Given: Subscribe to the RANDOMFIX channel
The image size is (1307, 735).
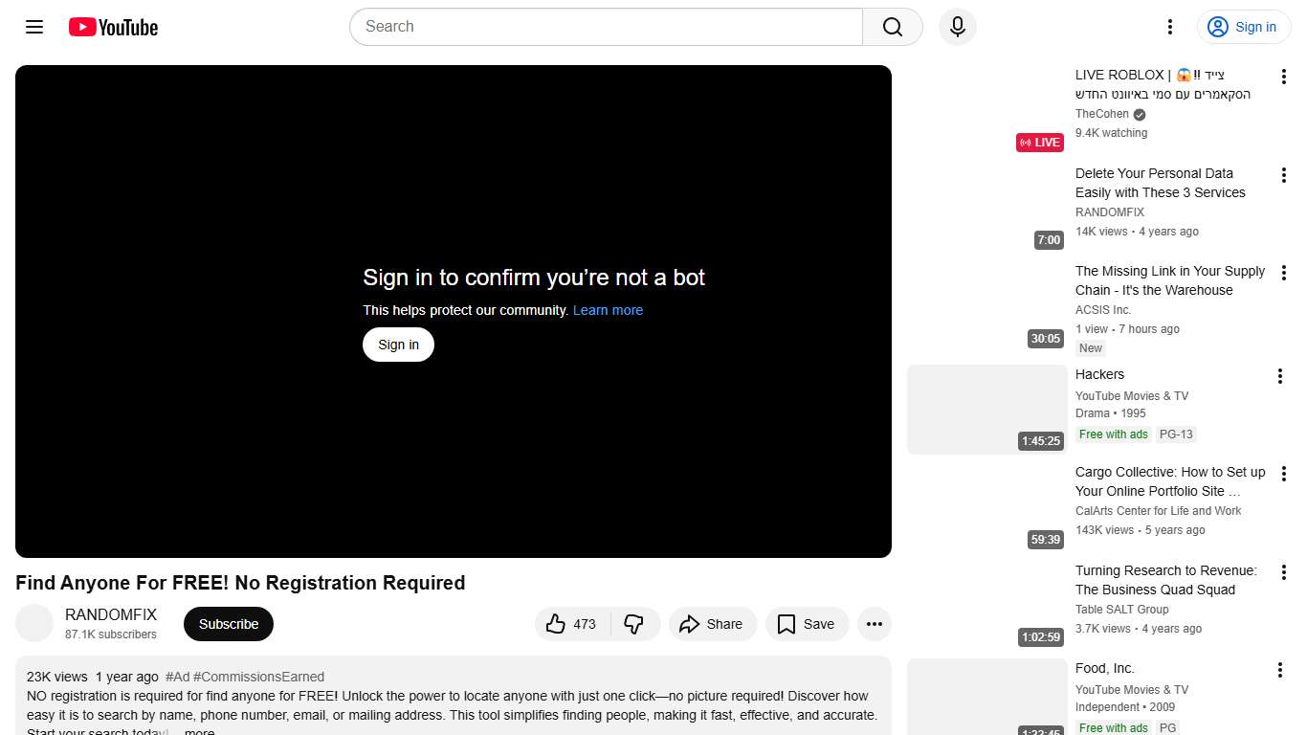Looking at the screenshot, I should (228, 623).
